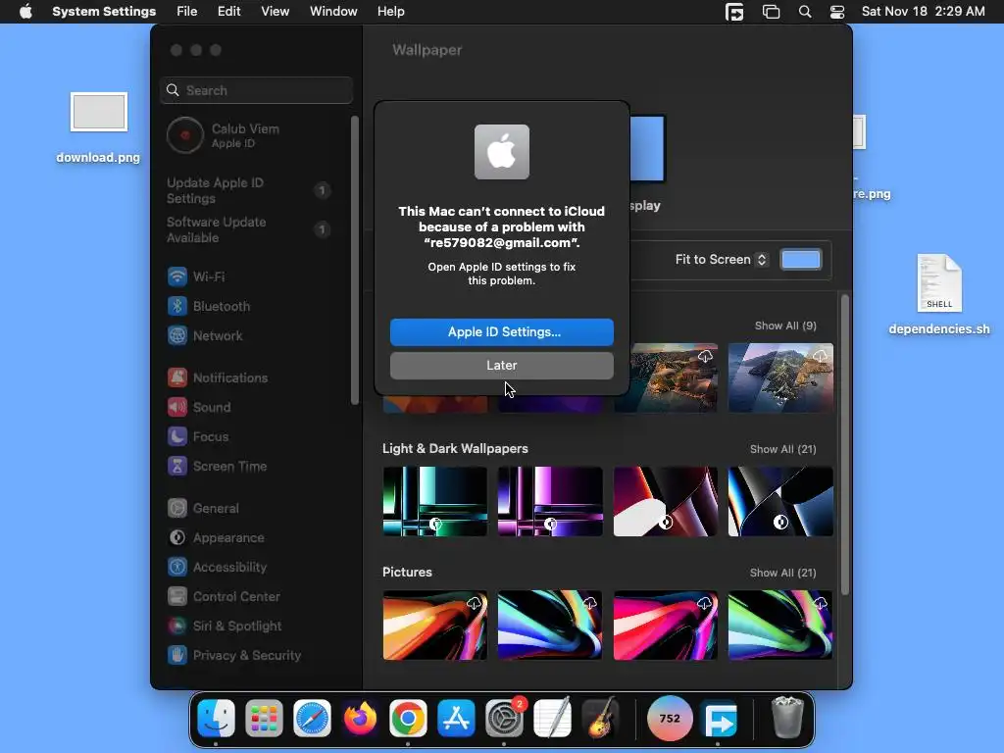The height and width of the screenshot is (753, 1004).
Task: Select the green Pictures wallpaper thumbnail
Action: 780,625
